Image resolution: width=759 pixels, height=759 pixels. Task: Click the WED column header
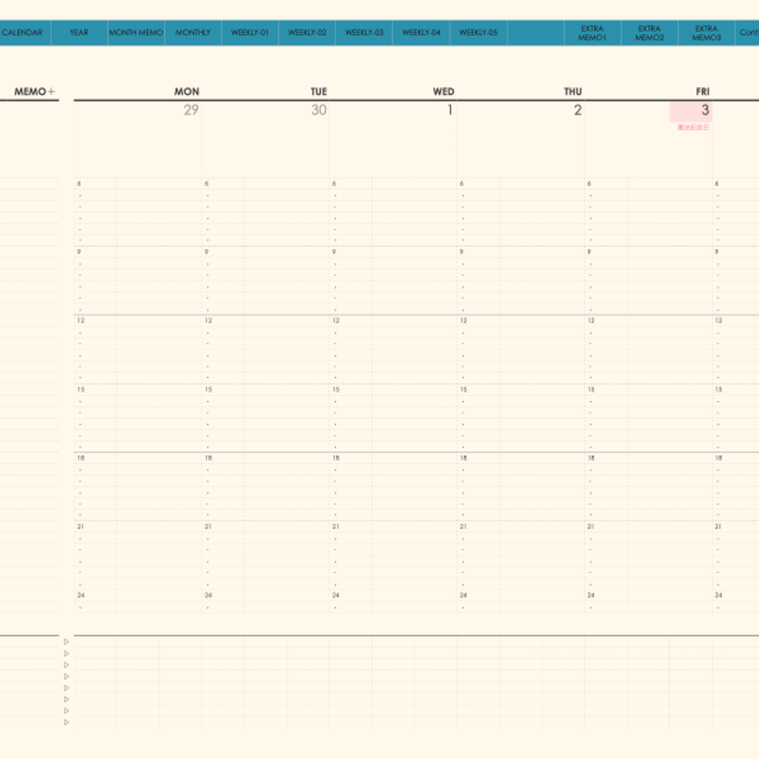443,92
